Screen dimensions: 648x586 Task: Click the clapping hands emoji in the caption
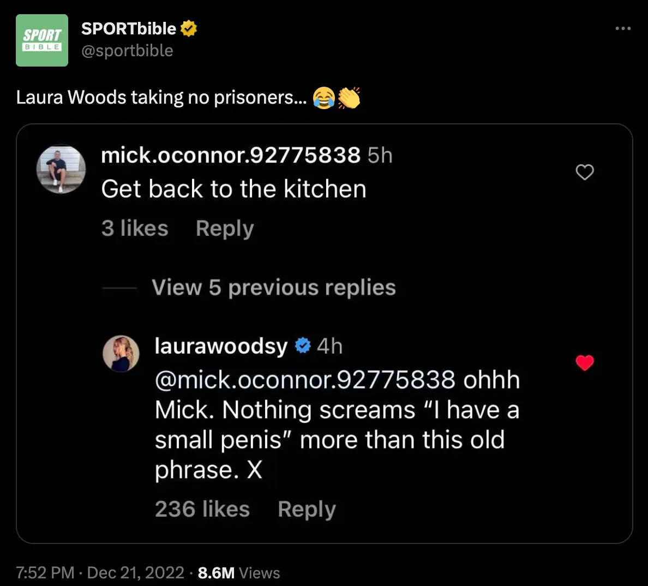click(x=349, y=98)
